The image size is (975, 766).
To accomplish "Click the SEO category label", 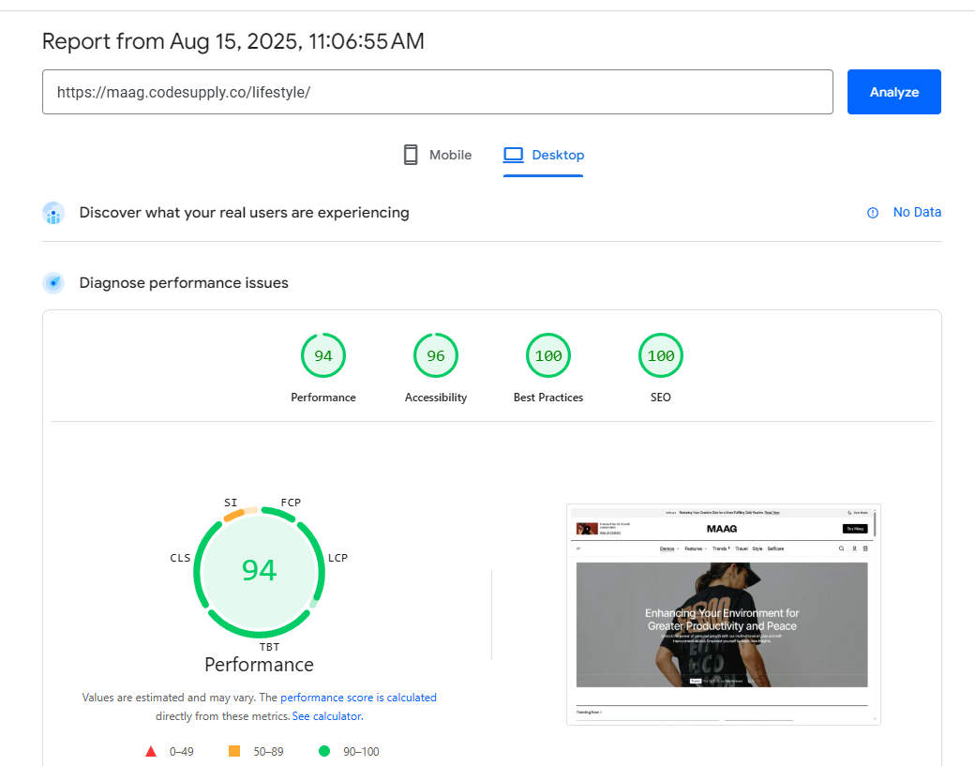I will click(x=660, y=398).
